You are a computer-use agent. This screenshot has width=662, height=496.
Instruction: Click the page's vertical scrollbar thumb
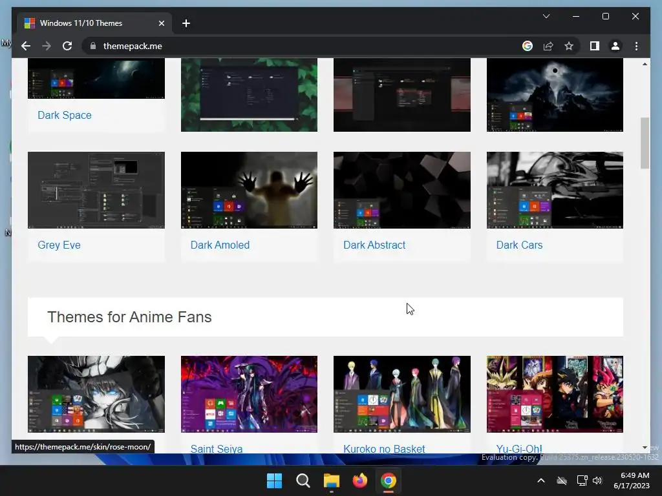click(645, 143)
